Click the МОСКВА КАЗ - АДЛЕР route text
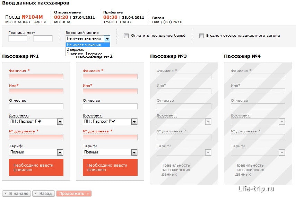 [26, 22]
